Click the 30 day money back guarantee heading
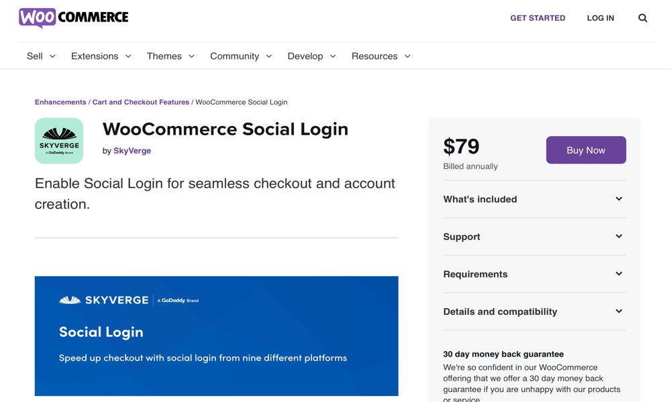Screen dimensions: 671x402 click(503, 354)
